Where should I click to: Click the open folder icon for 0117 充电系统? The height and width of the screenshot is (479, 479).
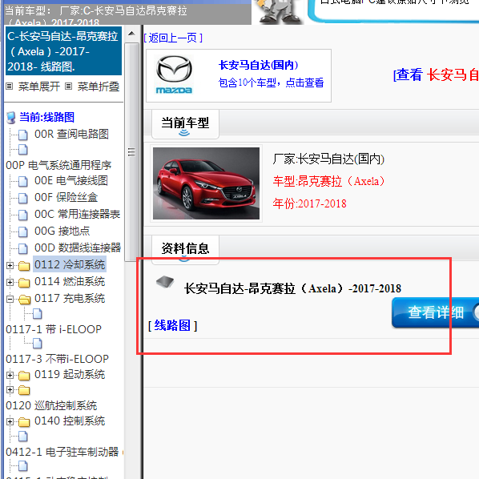(25, 300)
